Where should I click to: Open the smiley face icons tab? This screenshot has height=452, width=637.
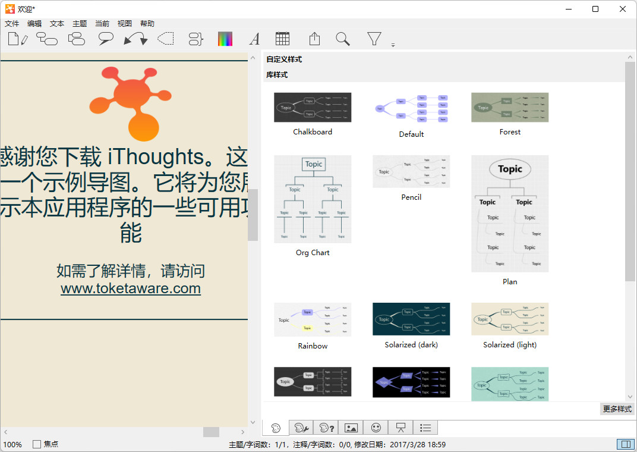376,428
